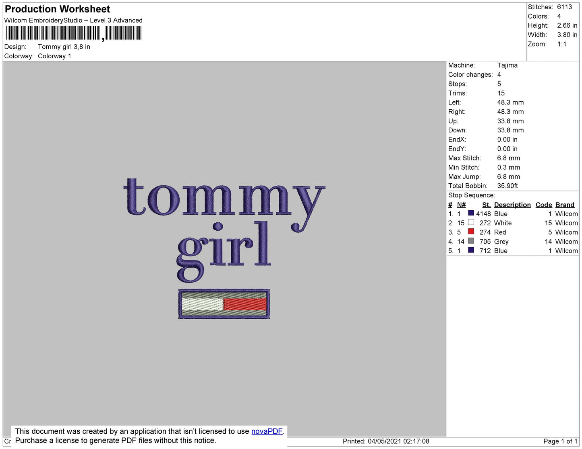
Task: Click the 'Colors:' label in the header
Action: pos(538,16)
